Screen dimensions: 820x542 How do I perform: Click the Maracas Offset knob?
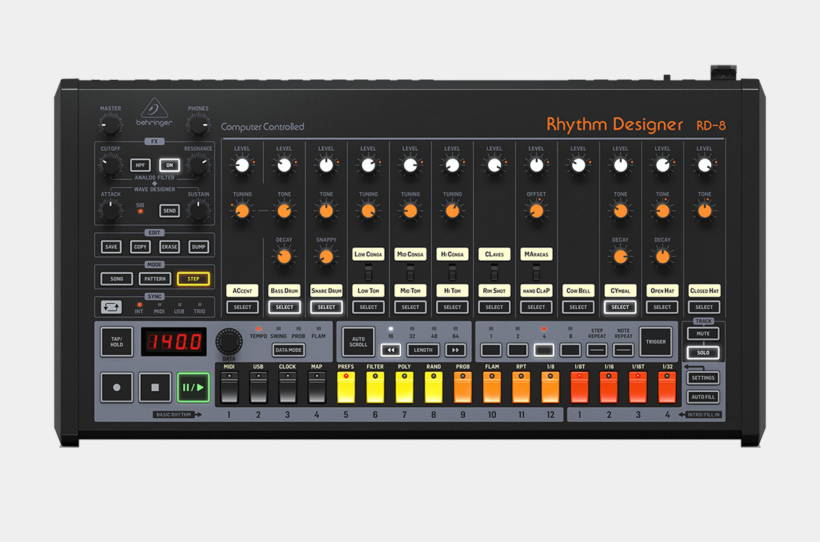pyautogui.click(x=536, y=211)
